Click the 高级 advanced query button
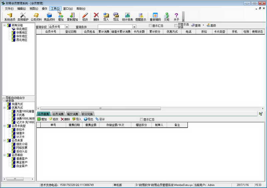This screenshot has height=188, width=267. [211, 26]
